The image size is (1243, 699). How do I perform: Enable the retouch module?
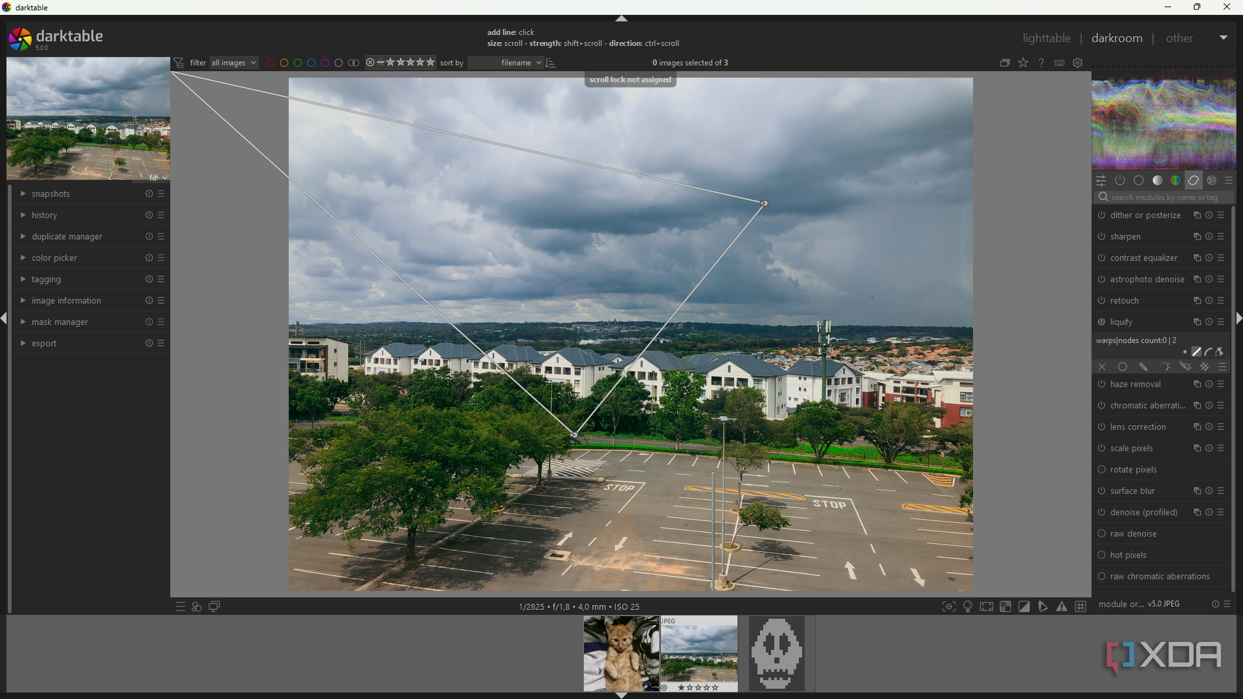point(1101,301)
